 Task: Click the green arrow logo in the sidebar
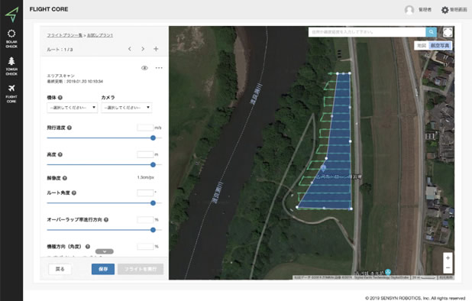pos(11,15)
